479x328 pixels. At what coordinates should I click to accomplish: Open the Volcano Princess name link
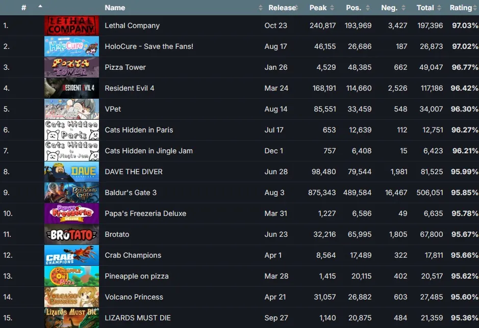[x=134, y=297]
